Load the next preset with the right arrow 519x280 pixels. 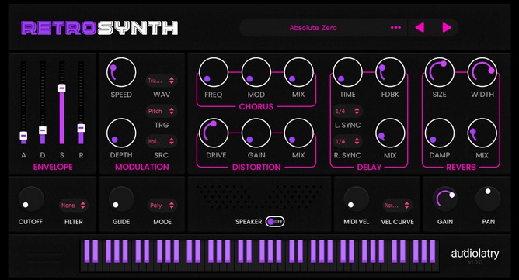point(447,28)
